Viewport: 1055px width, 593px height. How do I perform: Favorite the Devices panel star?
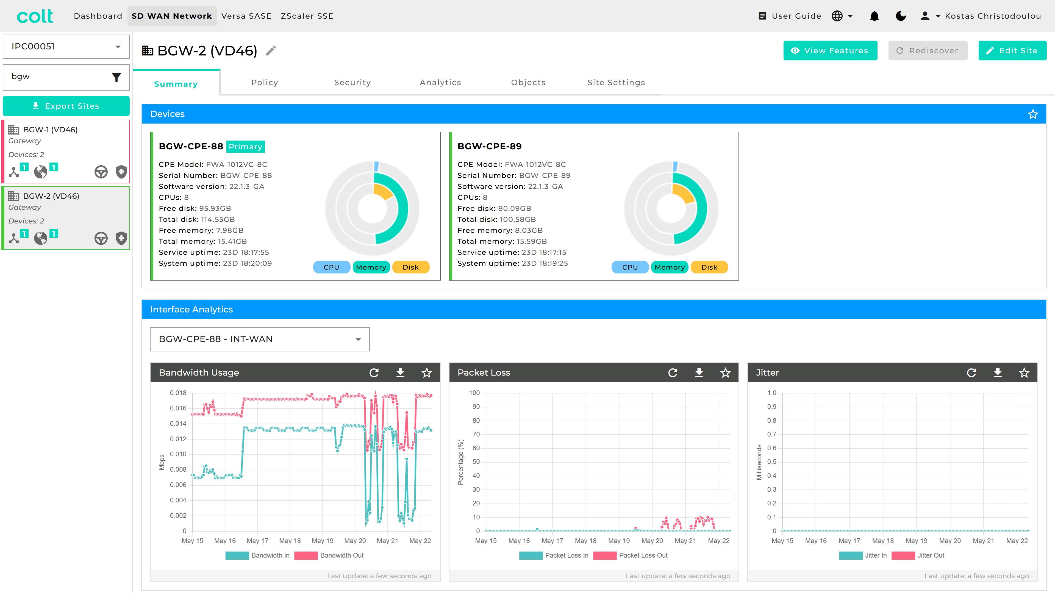tap(1033, 114)
